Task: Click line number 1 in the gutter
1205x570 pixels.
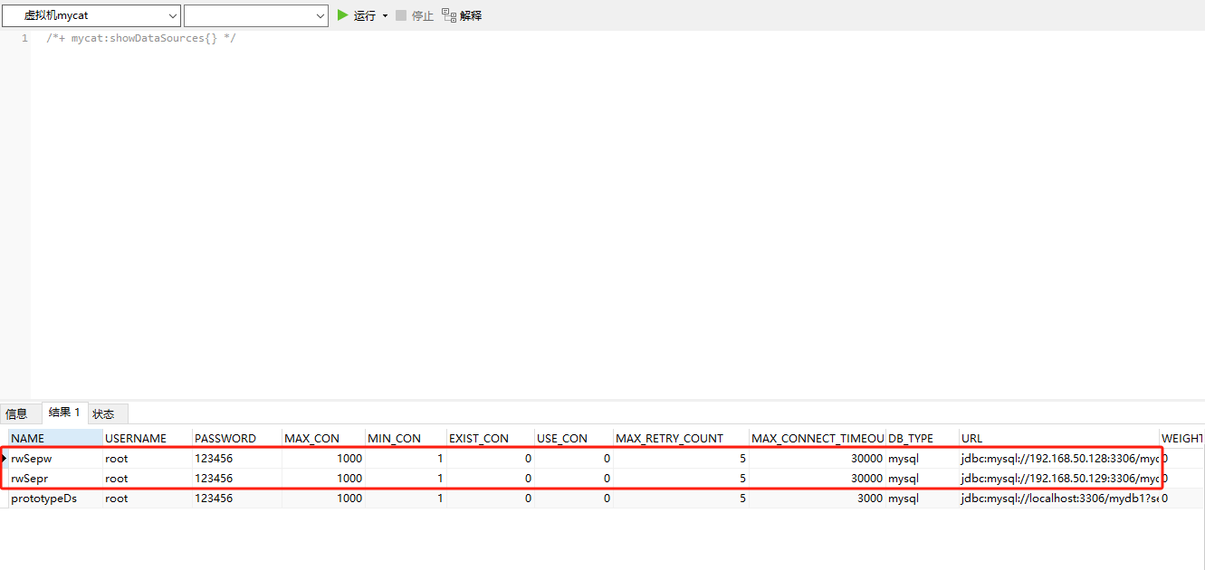Action: (24, 38)
